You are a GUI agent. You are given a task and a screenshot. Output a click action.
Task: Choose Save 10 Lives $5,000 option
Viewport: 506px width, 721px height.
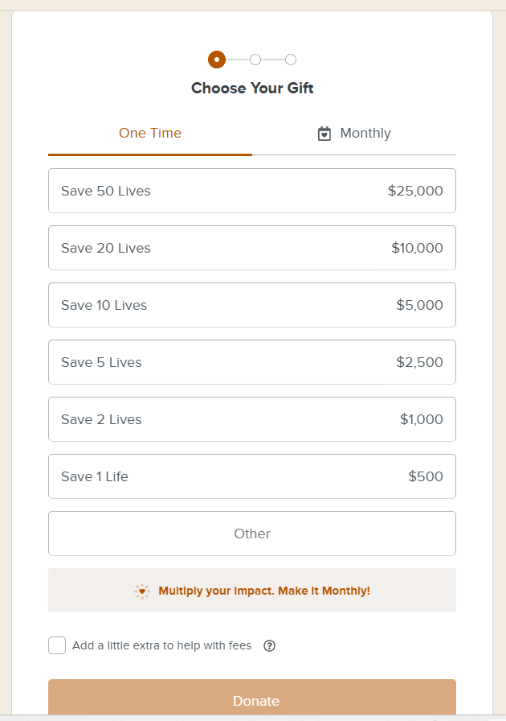pyautogui.click(x=252, y=305)
